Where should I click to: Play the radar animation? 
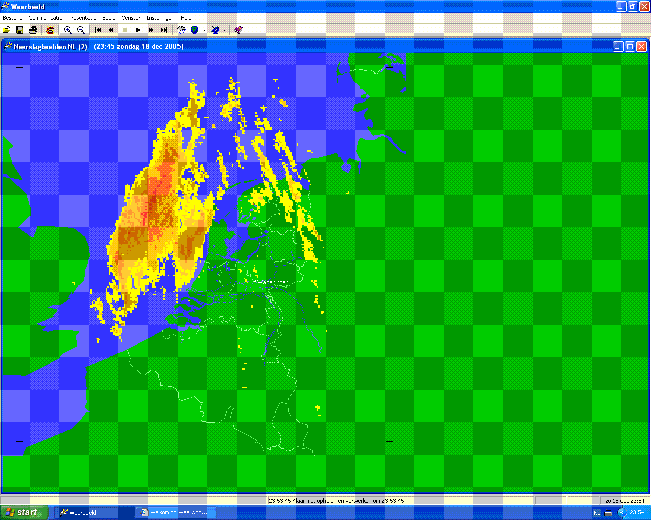tap(138, 30)
